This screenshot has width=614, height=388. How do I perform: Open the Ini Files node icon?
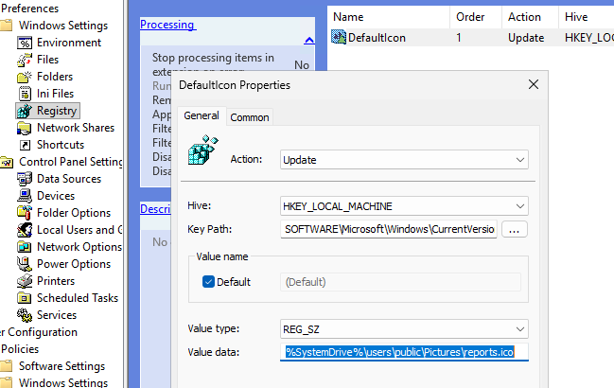tap(25, 94)
